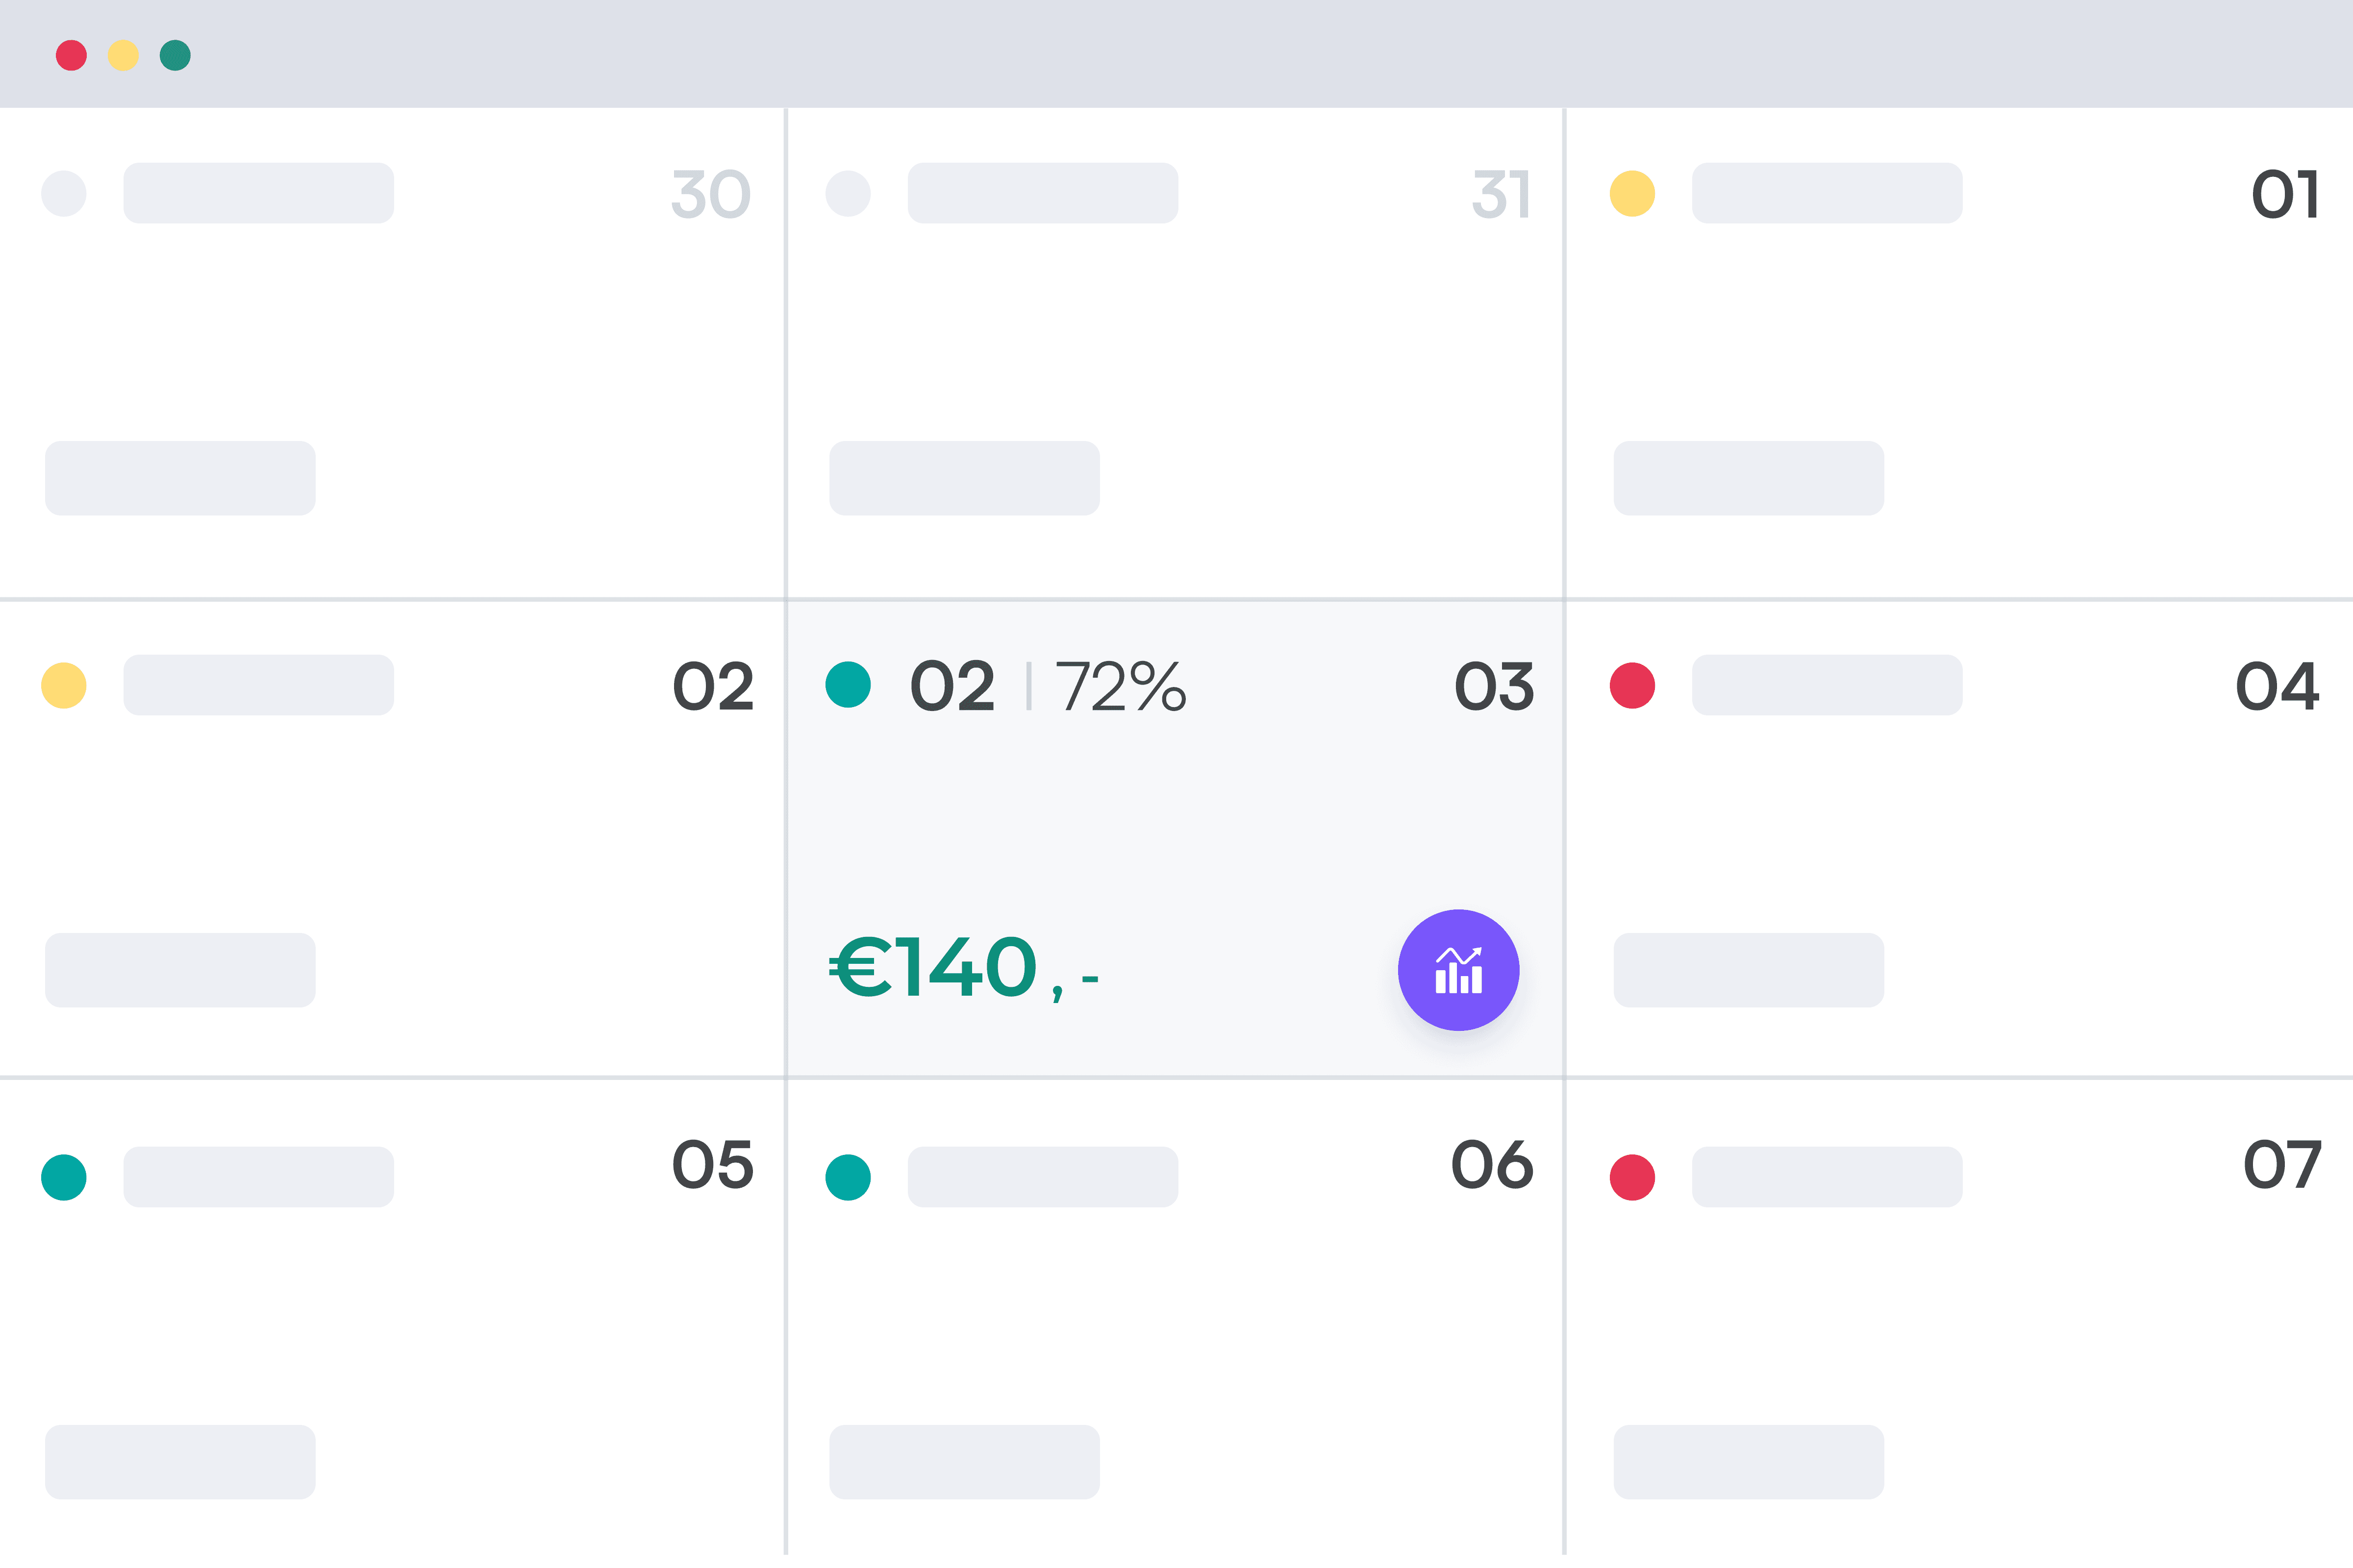Select the grey status dot on day 31
This screenshot has width=2353, height=1568.
(849, 193)
